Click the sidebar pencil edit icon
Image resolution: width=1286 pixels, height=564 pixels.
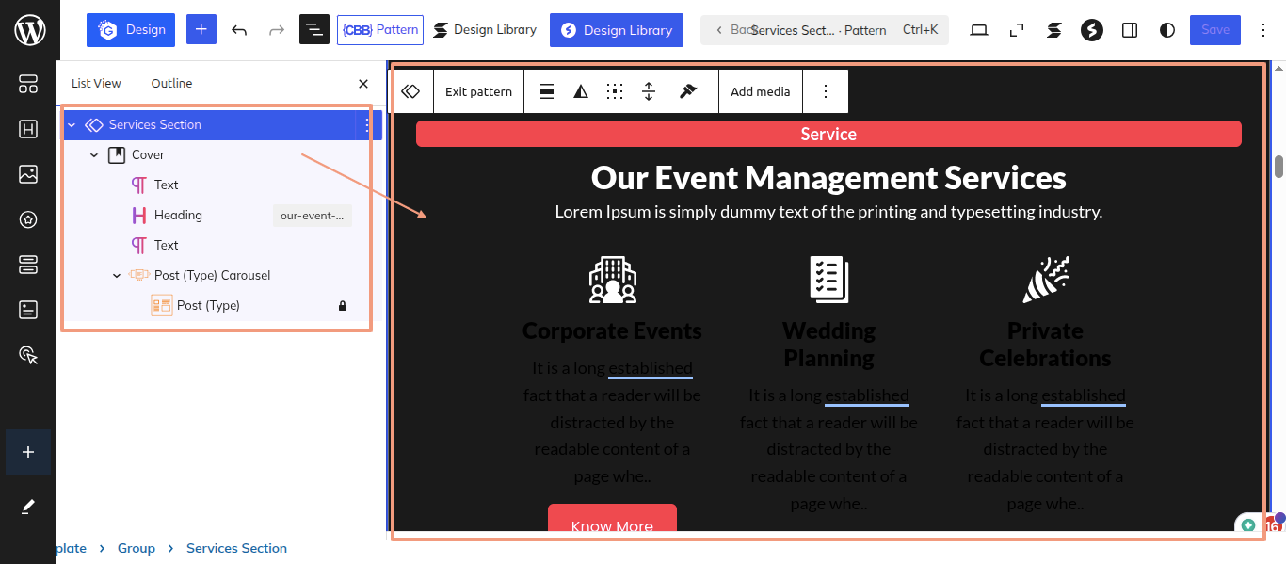pyautogui.click(x=28, y=507)
